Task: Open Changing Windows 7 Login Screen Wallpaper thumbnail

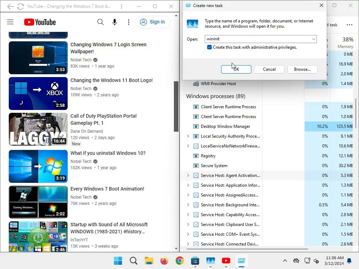Action: tap(38, 58)
